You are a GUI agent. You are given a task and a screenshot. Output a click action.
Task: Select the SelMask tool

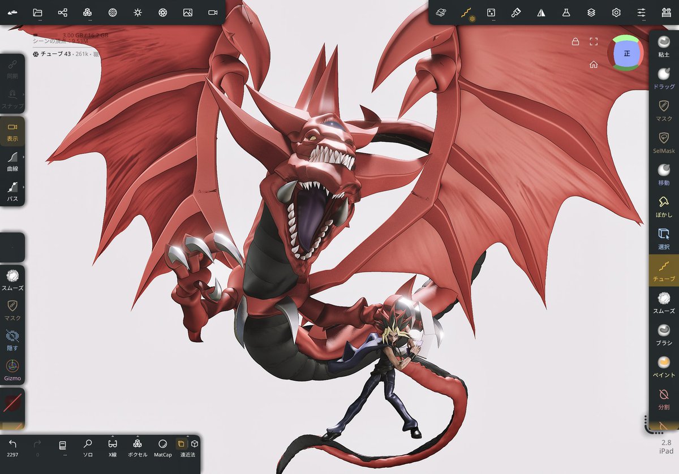click(x=664, y=142)
